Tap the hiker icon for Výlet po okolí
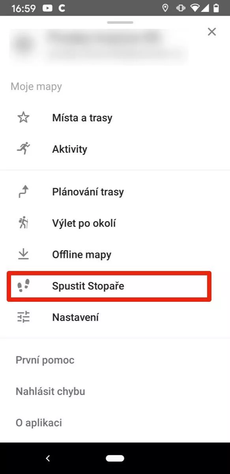230x474 pixels. [24, 223]
